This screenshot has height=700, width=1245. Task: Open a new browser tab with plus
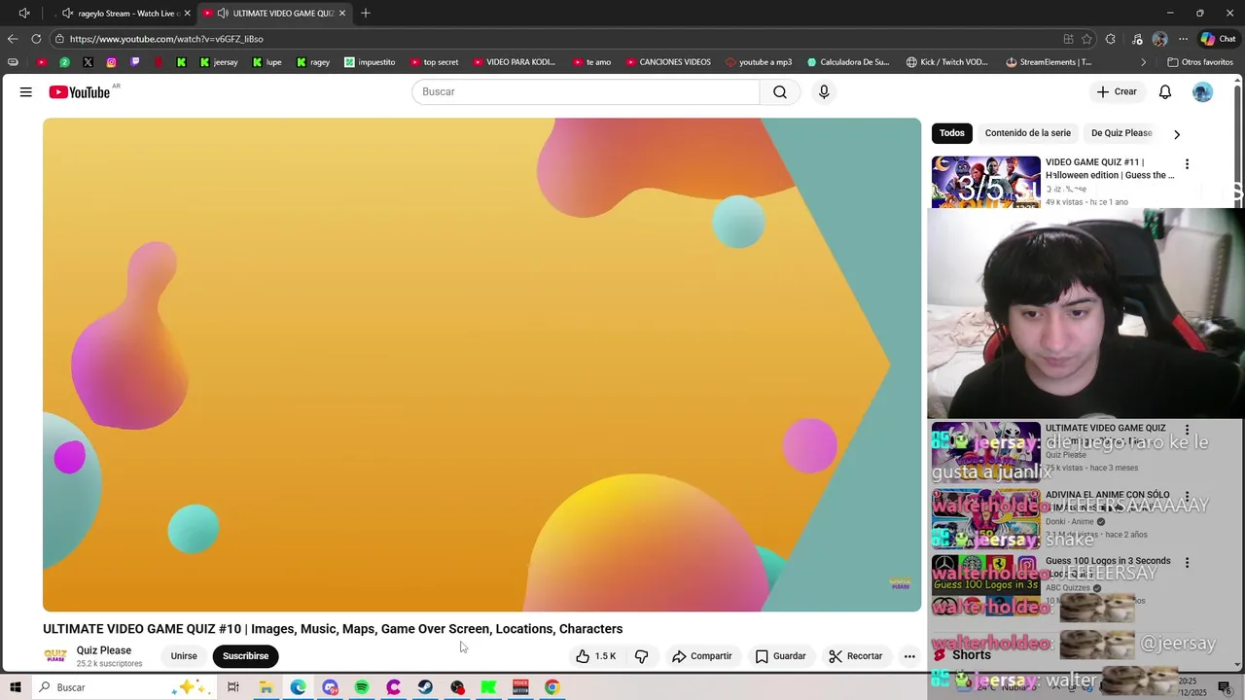[366, 13]
